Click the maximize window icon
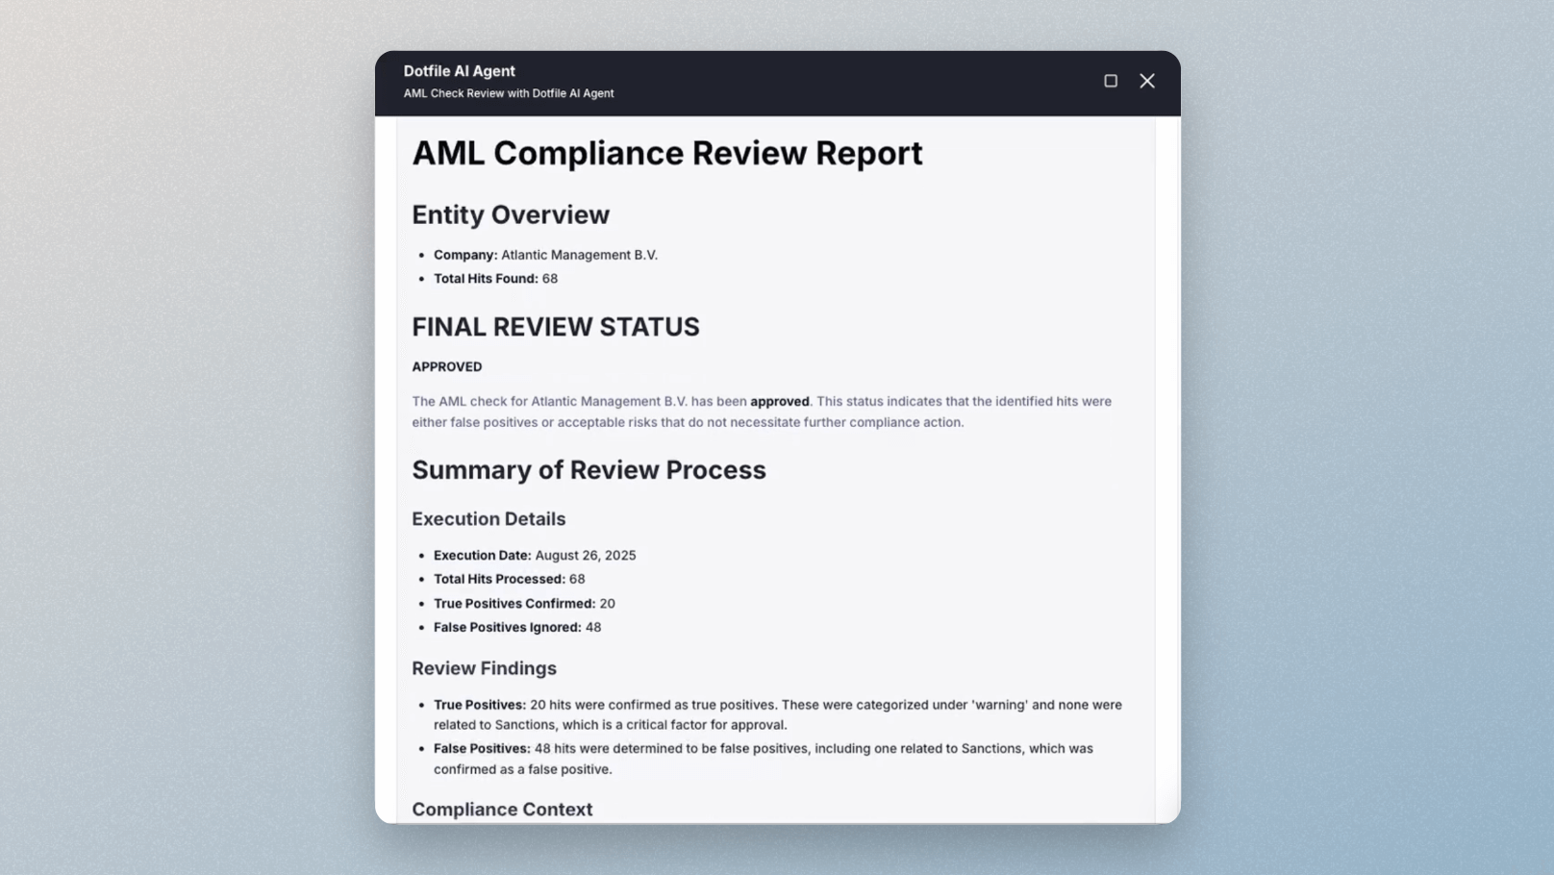The width and height of the screenshot is (1554, 875). tap(1110, 81)
